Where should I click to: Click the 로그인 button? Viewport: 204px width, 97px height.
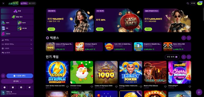click(x=193, y=3)
